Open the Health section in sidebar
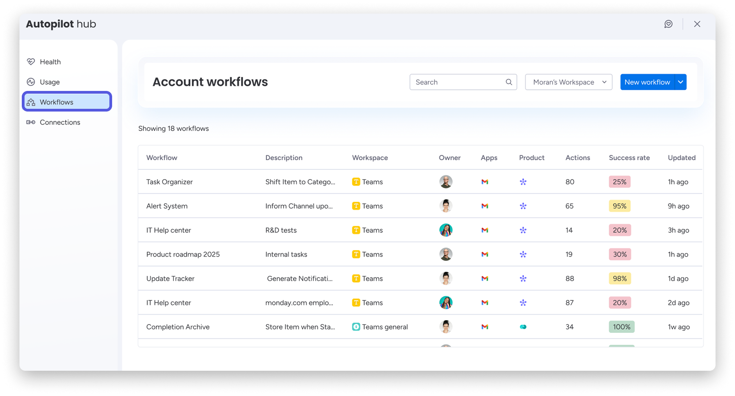Viewport: 735px width, 396px height. [50, 62]
